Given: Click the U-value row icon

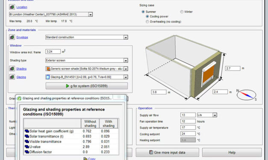Looking at the screenshot, I should (27, 147).
